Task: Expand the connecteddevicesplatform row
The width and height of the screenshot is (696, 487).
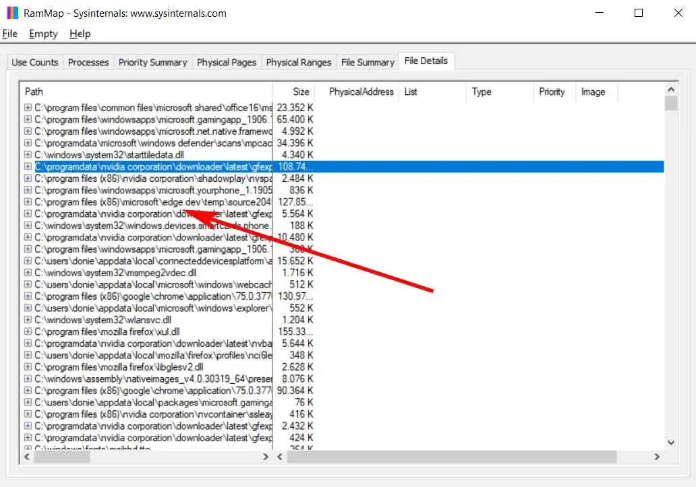Action: coord(28,261)
